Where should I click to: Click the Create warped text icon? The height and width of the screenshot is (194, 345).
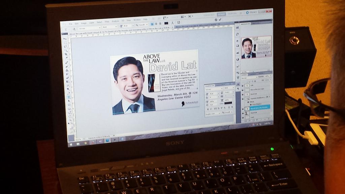coord(173,23)
